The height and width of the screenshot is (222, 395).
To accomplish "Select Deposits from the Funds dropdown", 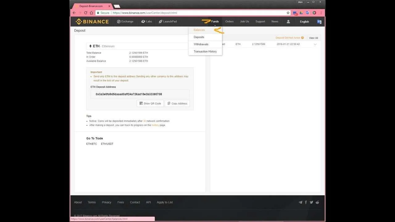I will pyautogui.click(x=199, y=37).
